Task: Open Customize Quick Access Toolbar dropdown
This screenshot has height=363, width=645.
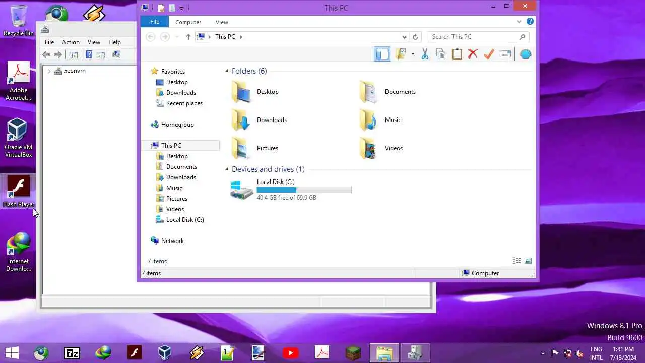Action: pos(181,8)
